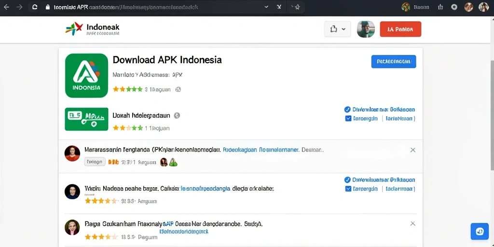
Task: Open the address bar dropdown chevron
Action: tap(266, 7)
